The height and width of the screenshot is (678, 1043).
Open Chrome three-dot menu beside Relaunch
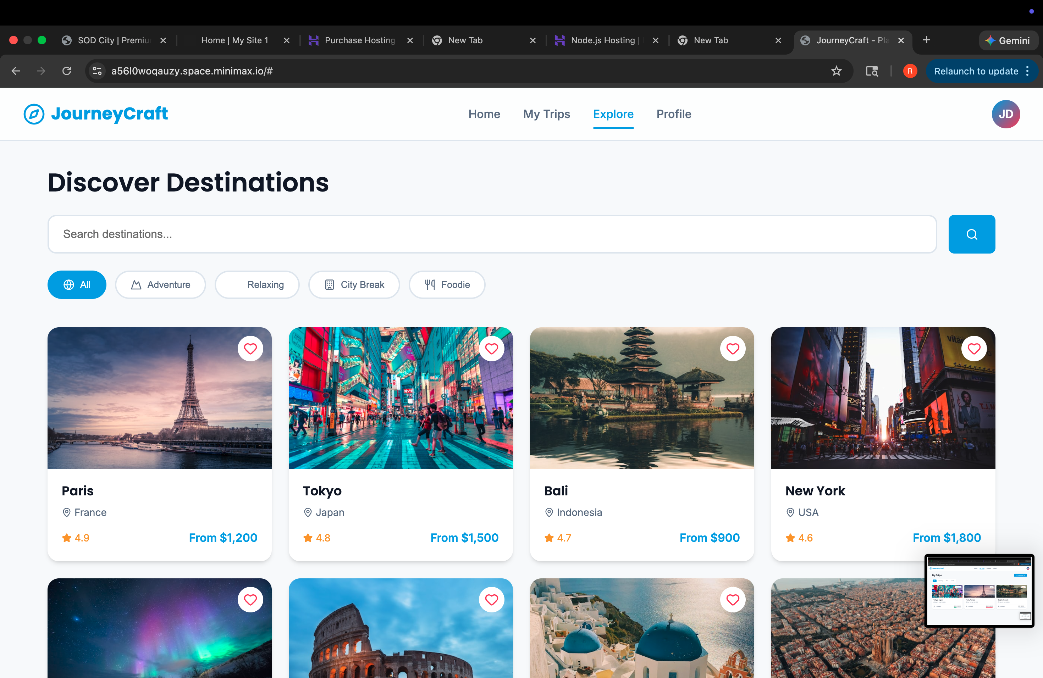click(x=1027, y=71)
